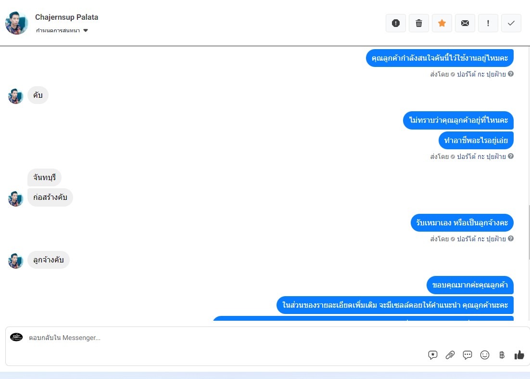This screenshot has height=379, width=530.
Task: Click the Chajernsup Palata name link
Action: click(x=66, y=17)
